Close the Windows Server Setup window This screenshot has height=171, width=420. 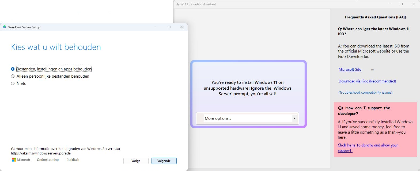[181, 27]
